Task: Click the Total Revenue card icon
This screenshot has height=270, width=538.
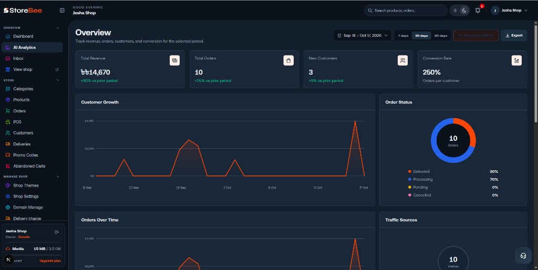Action: click(174, 60)
